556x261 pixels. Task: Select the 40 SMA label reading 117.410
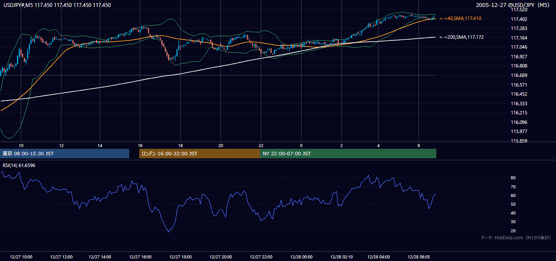(x=460, y=18)
